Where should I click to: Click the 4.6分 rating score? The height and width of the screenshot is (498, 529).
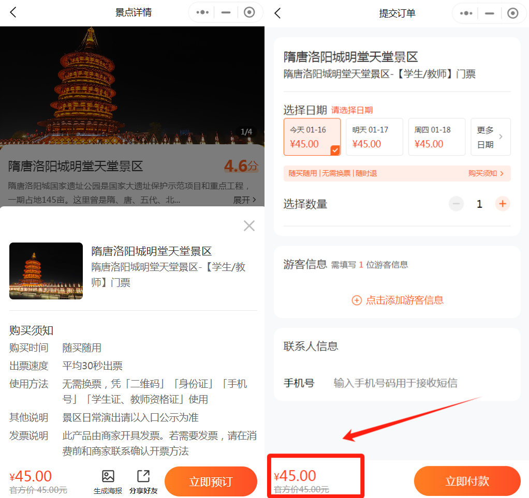click(x=241, y=166)
